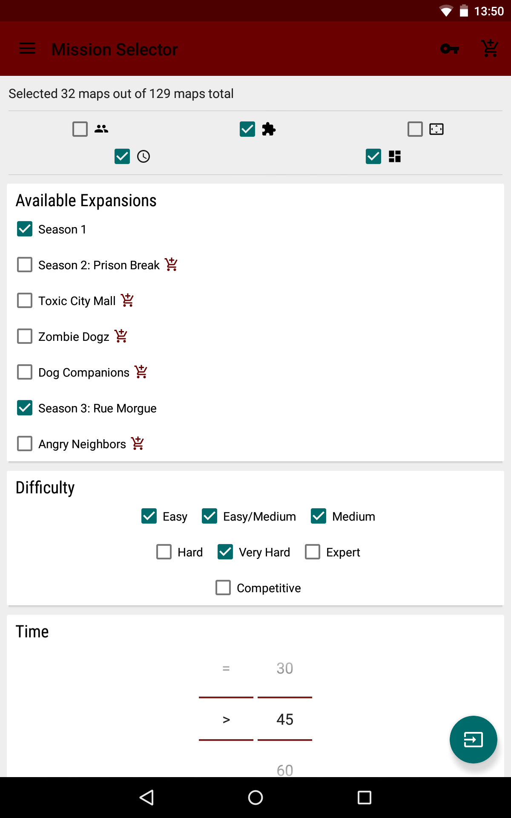This screenshot has height=818, width=511.
Task: Toggle the players filter checkbox
Action: coord(80,129)
